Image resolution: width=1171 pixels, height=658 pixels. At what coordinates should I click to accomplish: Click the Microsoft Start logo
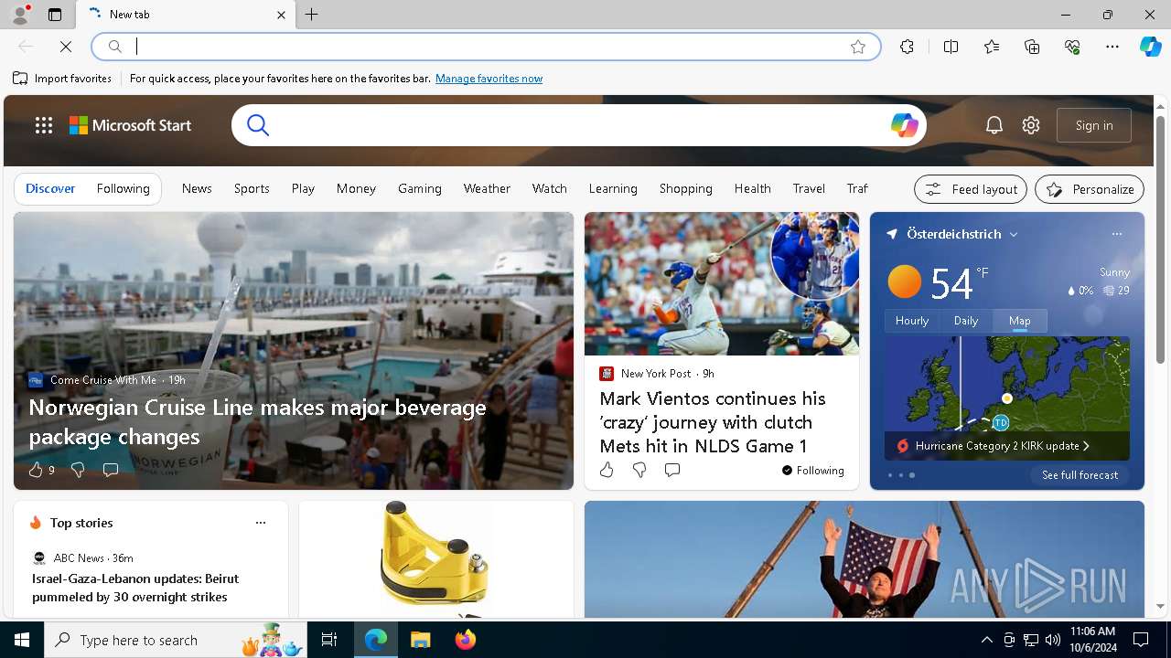pyautogui.click(x=130, y=125)
